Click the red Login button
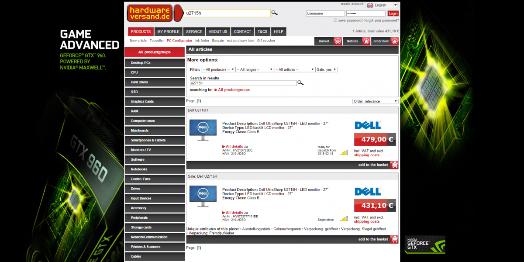This screenshot has height=262, width=524. (x=393, y=14)
